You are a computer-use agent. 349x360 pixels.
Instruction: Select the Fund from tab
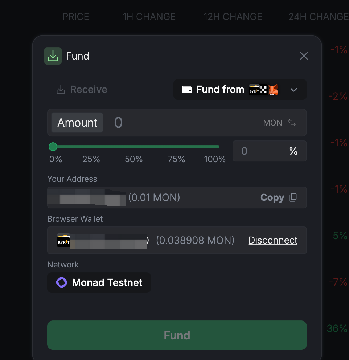pos(240,90)
